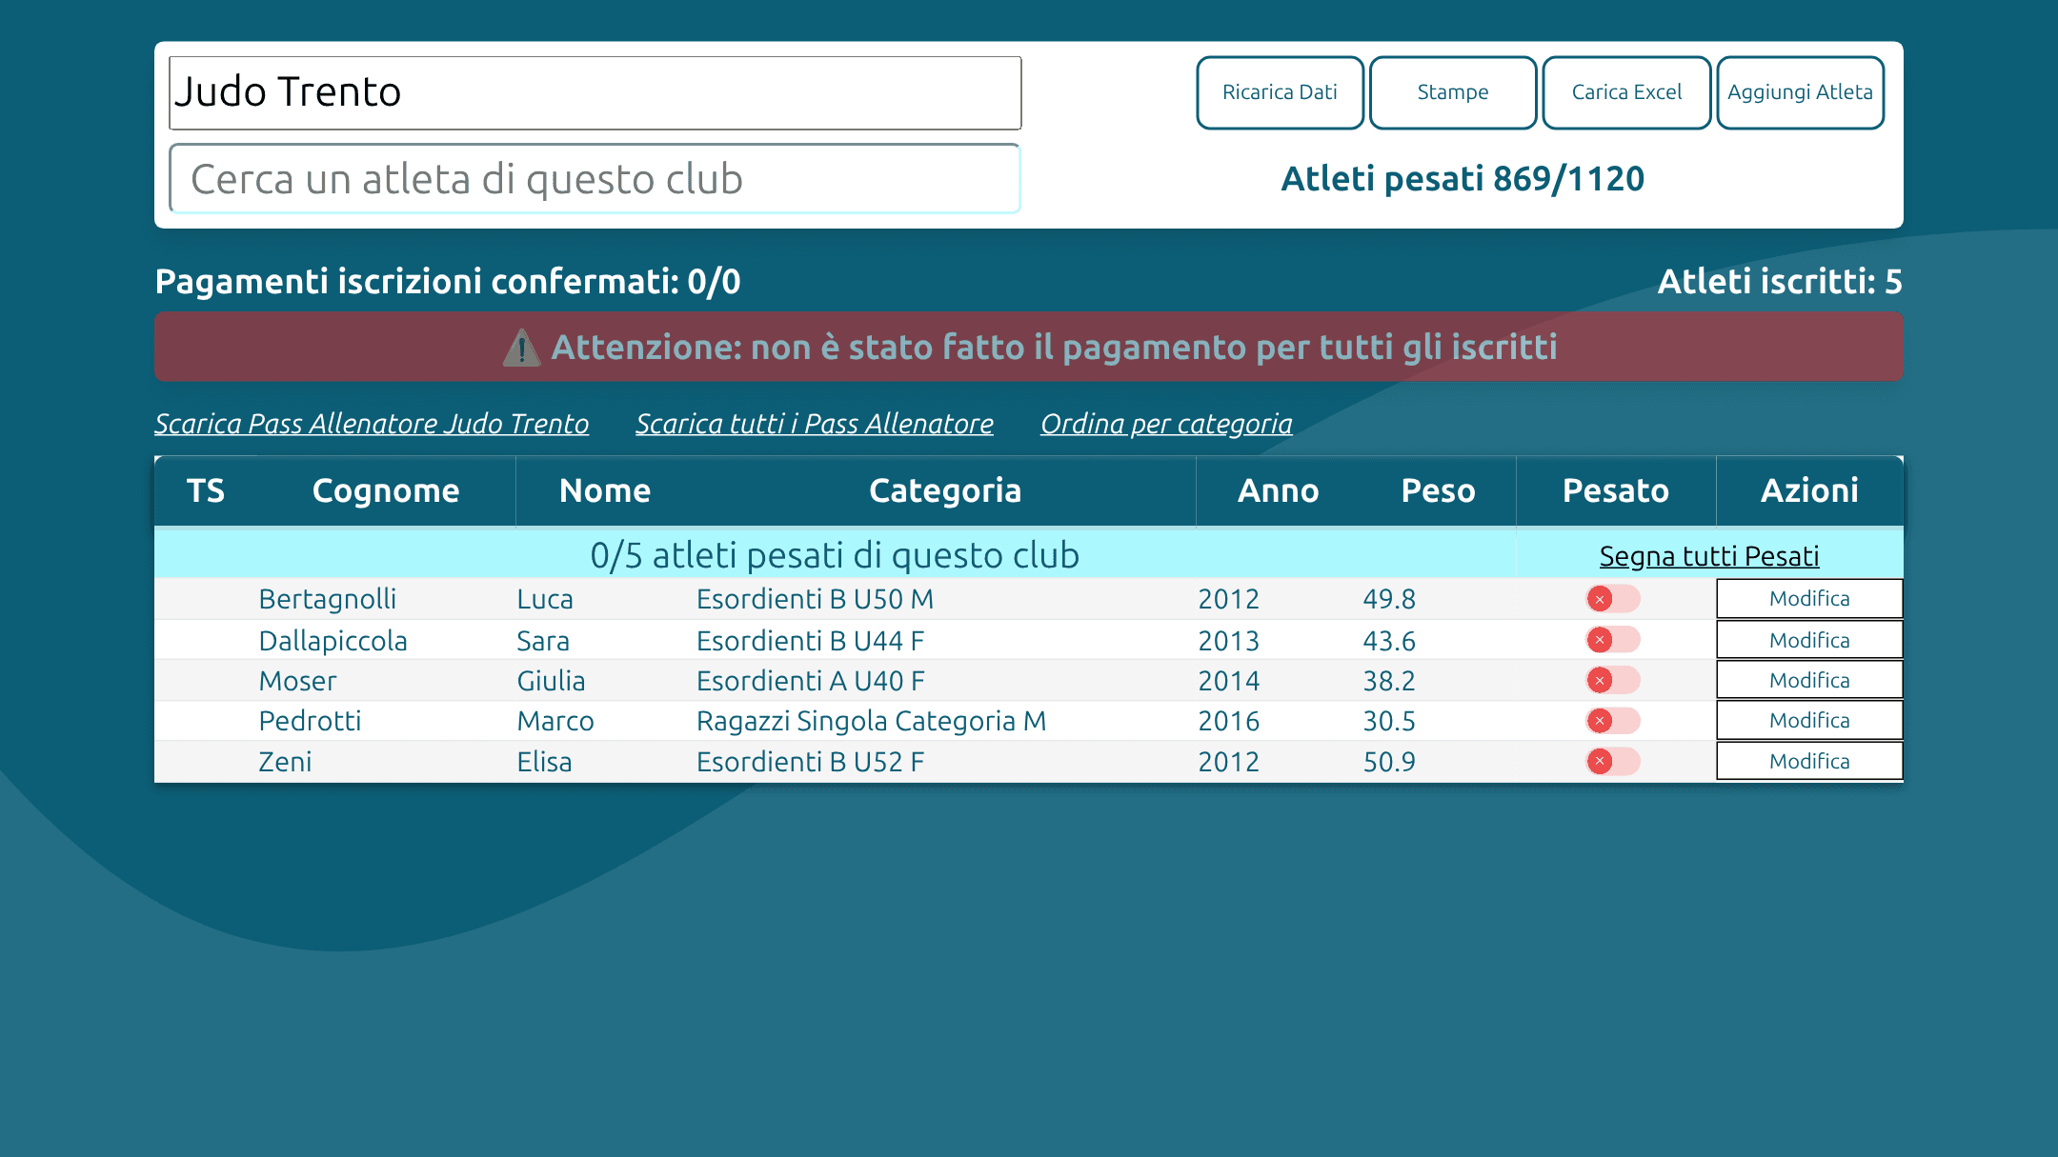
Task: Click Atleti pesati 869/1120 counter
Action: [1463, 179]
